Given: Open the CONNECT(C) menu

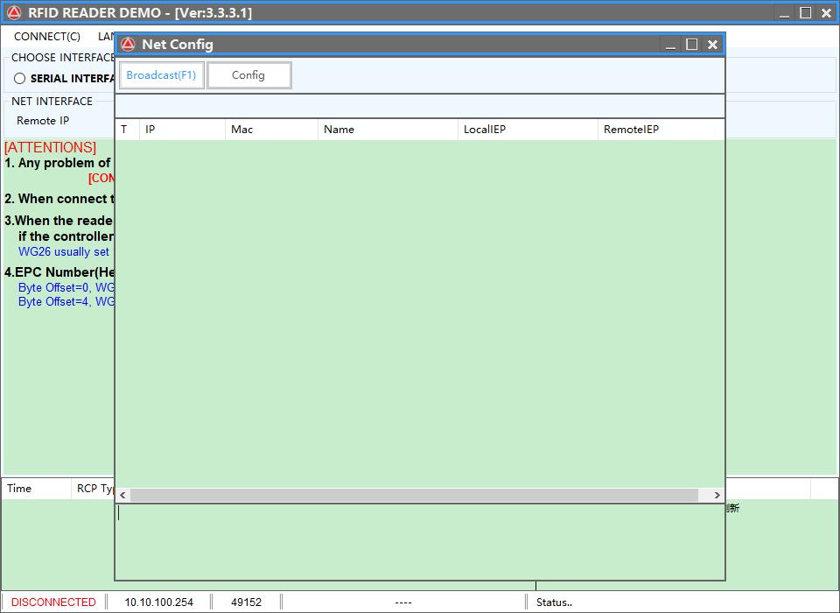Looking at the screenshot, I should [47, 37].
